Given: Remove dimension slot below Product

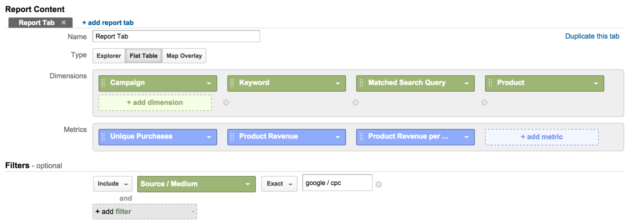Looking at the screenshot, I should tap(484, 103).
